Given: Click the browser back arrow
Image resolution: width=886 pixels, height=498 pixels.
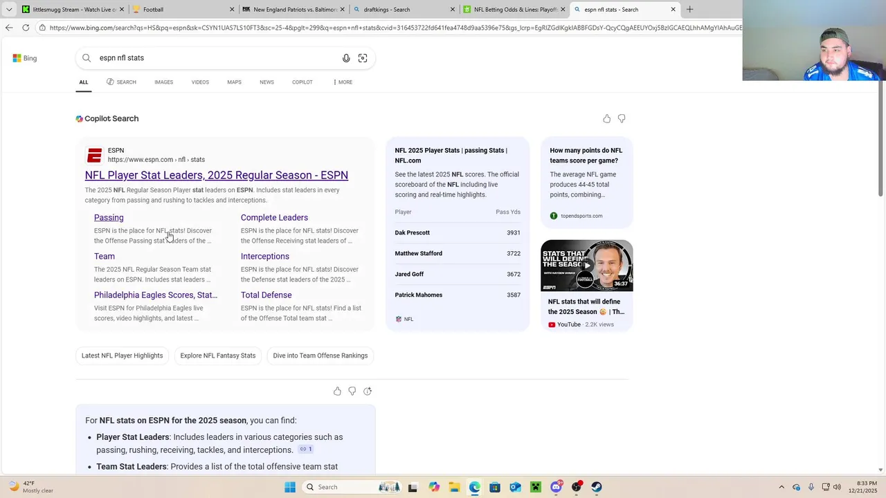Looking at the screenshot, I should tap(9, 28).
